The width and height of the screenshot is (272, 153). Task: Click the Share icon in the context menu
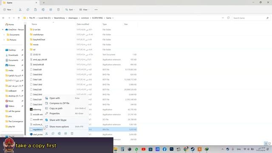point(65,133)
